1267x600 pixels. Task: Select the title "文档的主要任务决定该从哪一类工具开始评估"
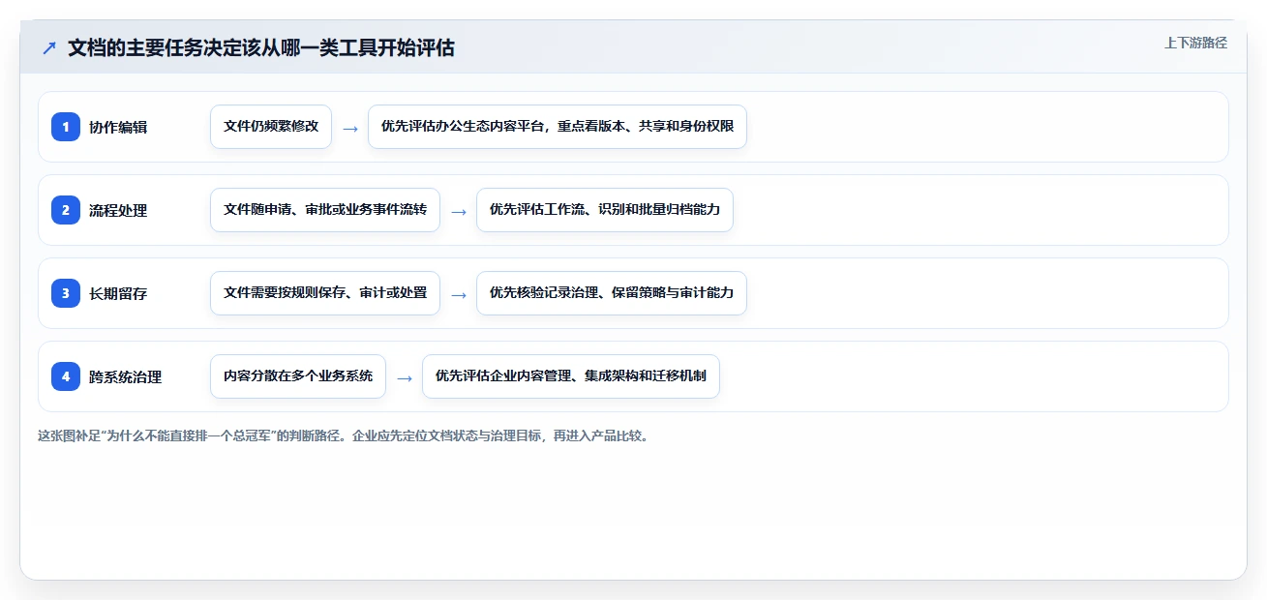(261, 47)
